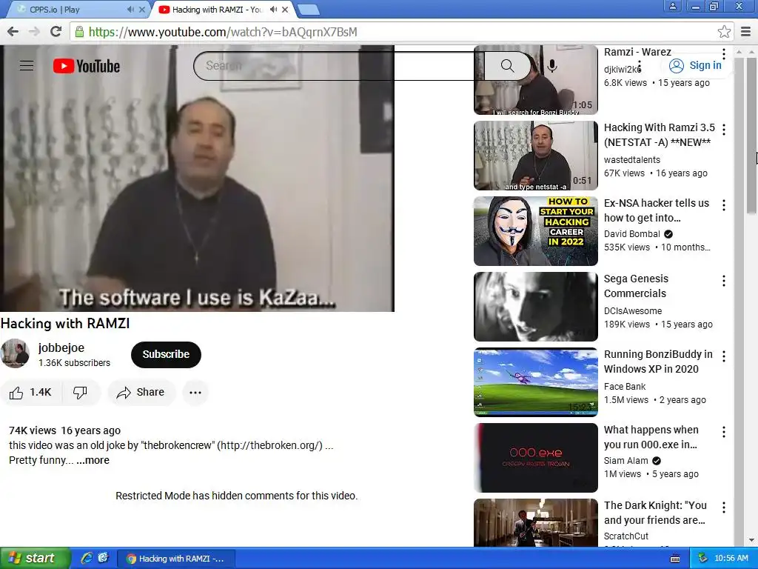Viewport: 758px width, 569px height.
Task: Open a new browser tab
Action: tap(308, 10)
